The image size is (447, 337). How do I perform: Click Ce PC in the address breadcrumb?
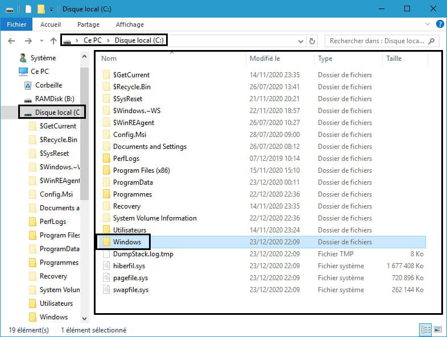click(92, 40)
